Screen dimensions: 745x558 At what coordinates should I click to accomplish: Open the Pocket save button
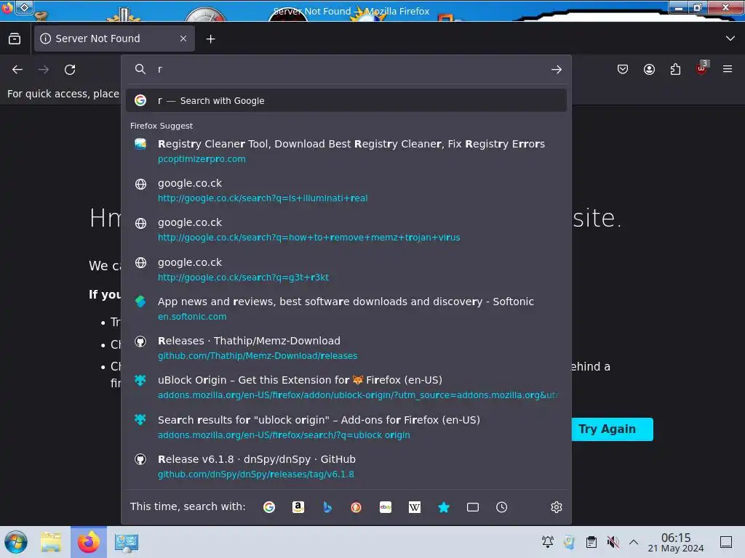click(623, 69)
